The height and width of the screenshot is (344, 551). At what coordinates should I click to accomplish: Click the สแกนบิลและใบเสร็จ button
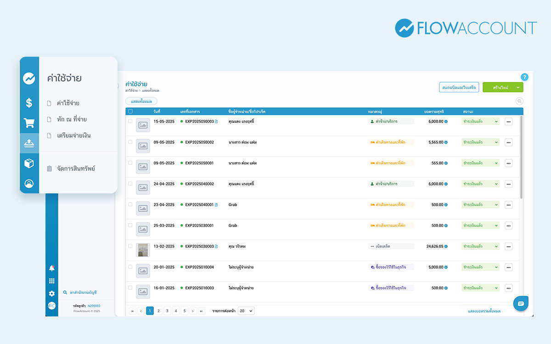(x=459, y=87)
